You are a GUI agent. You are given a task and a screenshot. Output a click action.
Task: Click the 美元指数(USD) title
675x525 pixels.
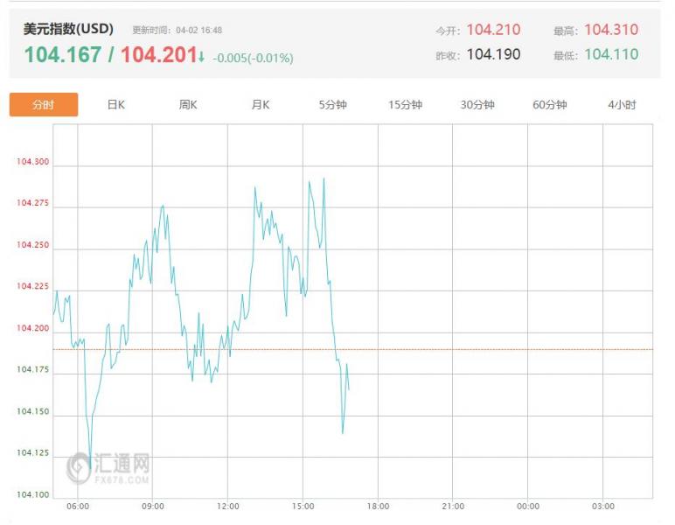click(x=68, y=29)
